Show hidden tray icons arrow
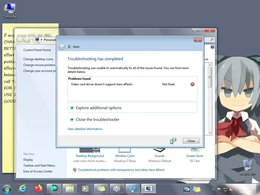Viewport: 260px width, 195px height. 213,189
